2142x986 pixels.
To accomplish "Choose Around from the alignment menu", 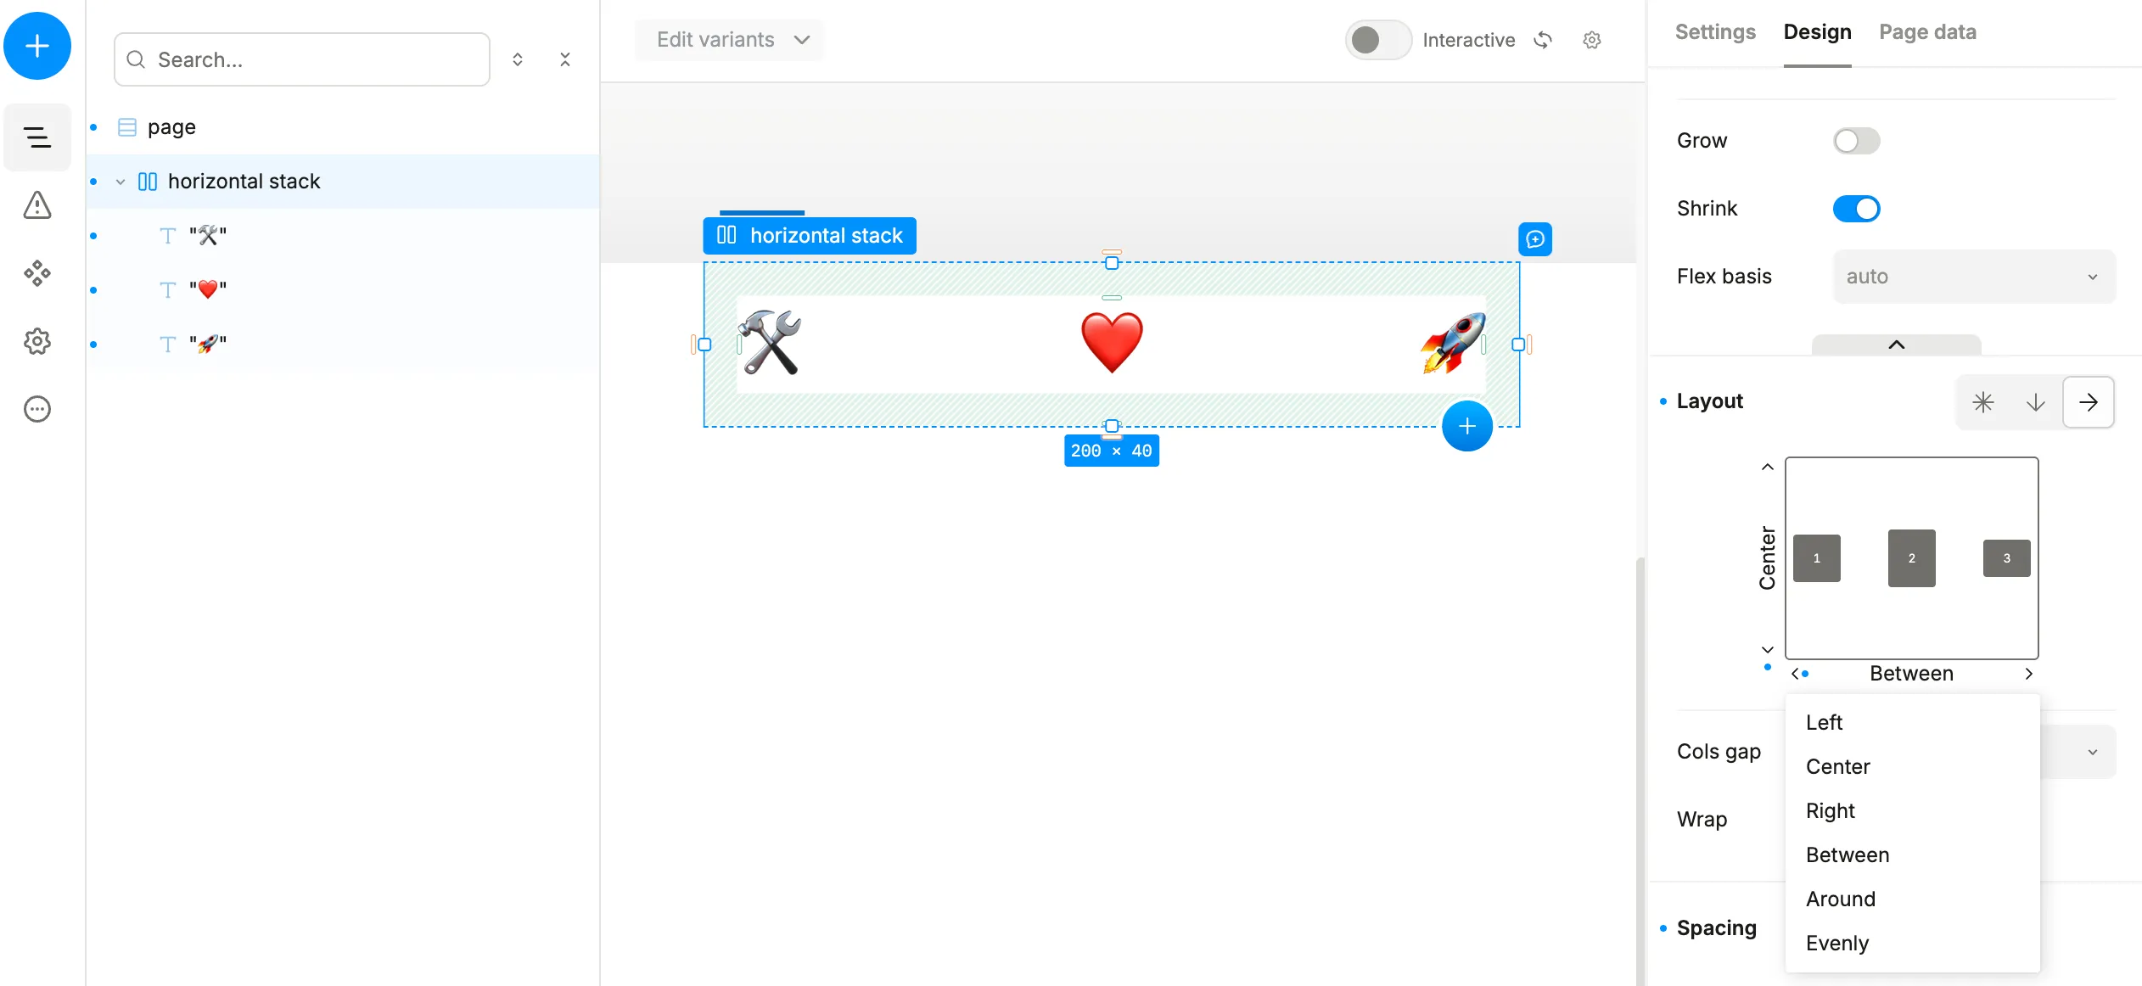I will [1840, 899].
